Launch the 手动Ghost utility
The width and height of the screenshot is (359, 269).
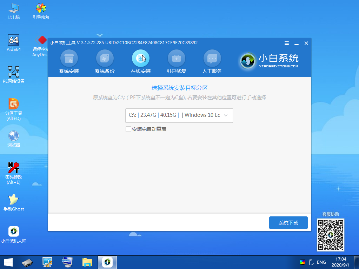click(13, 202)
